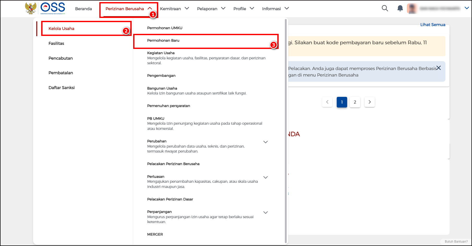Open Butuh Bantuan help widget
The width and height of the screenshot is (472, 246).
tap(456, 242)
